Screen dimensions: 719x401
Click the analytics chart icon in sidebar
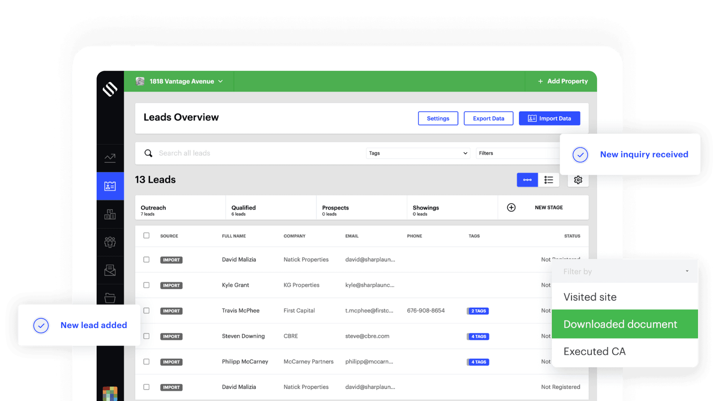point(110,158)
